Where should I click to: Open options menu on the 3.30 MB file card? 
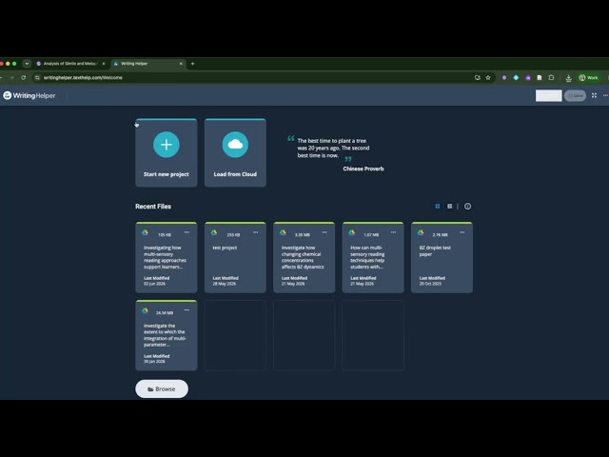click(x=324, y=232)
